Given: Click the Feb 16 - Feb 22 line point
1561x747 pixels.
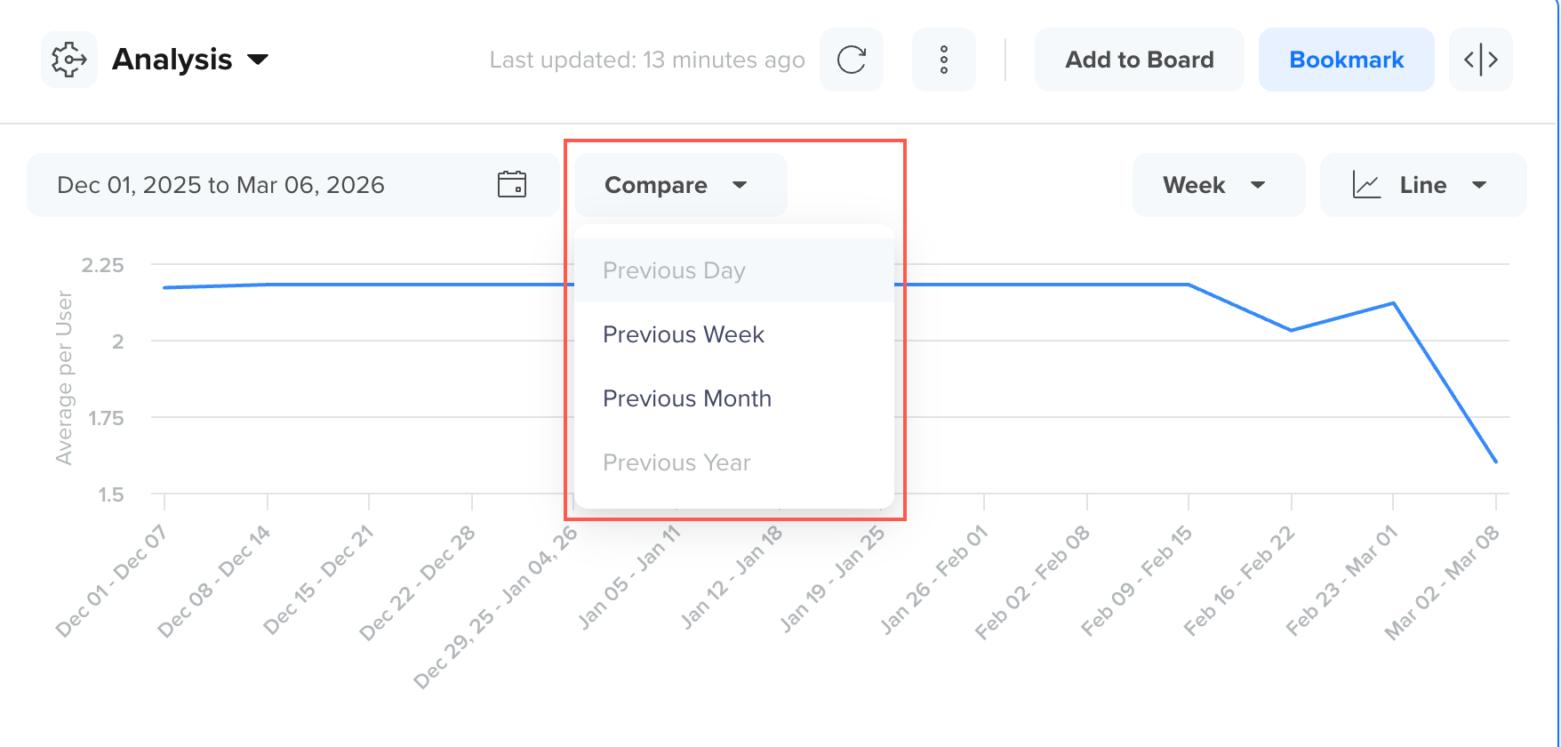Looking at the screenshot, I should coord(1291,330).
